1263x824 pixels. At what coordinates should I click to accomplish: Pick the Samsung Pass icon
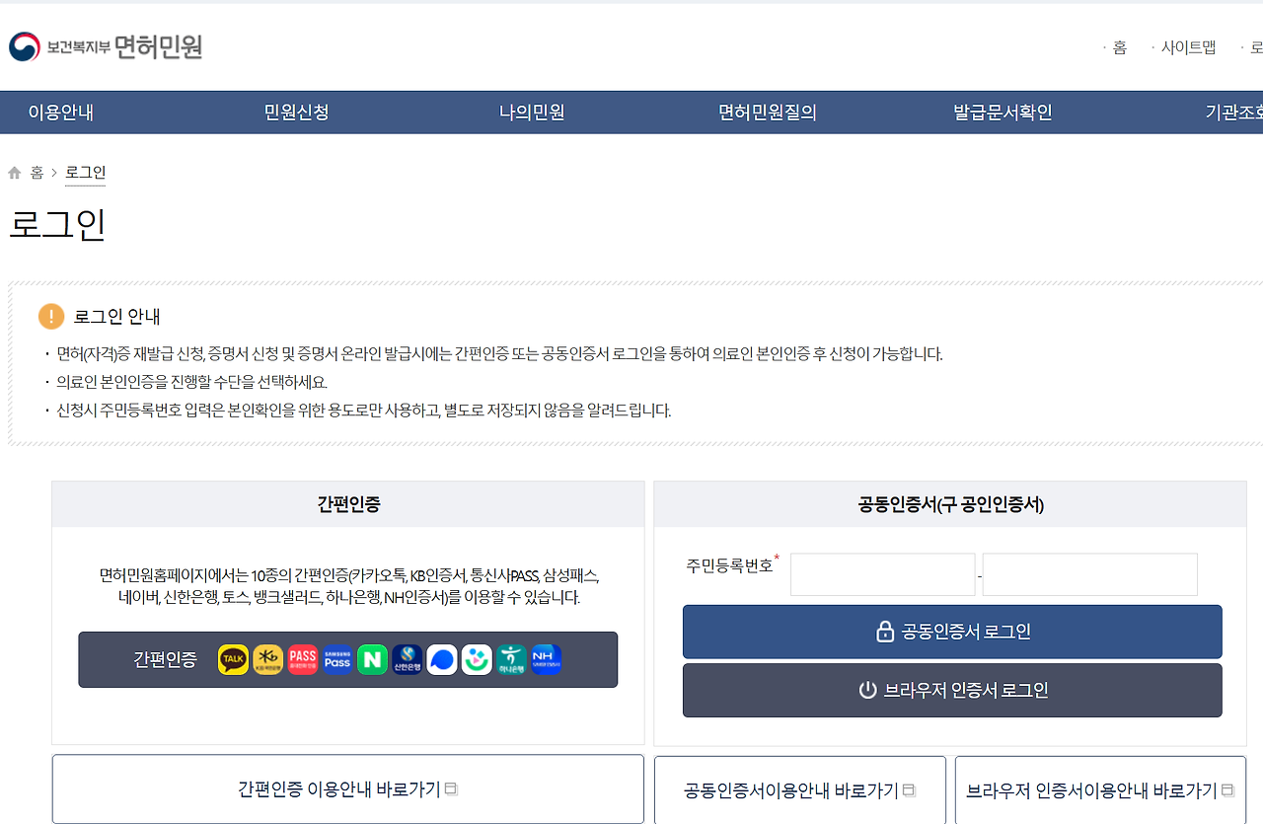click(x=337, y=659)
